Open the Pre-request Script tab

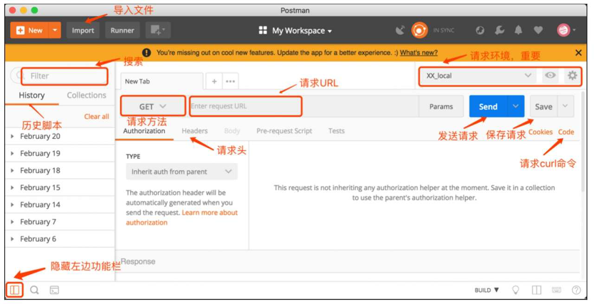pos(284,131)
